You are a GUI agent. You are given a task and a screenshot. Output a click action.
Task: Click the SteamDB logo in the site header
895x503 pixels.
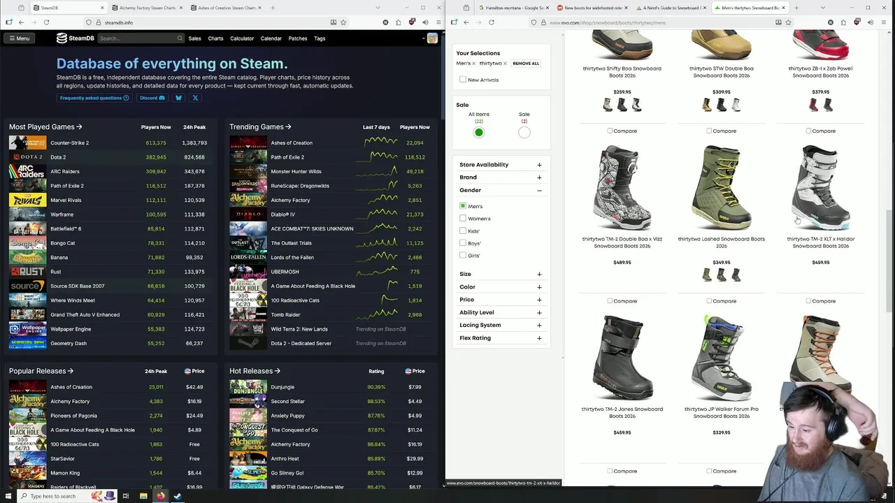click(x=76, y=38)
